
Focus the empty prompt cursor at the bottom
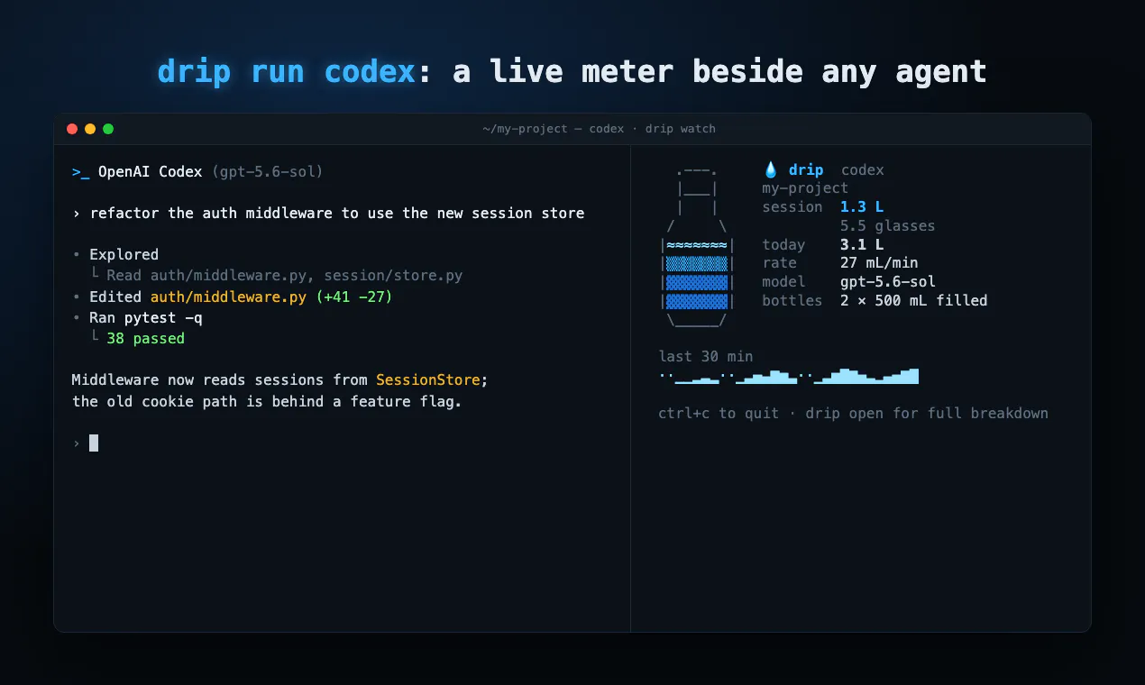click(94, 443)
